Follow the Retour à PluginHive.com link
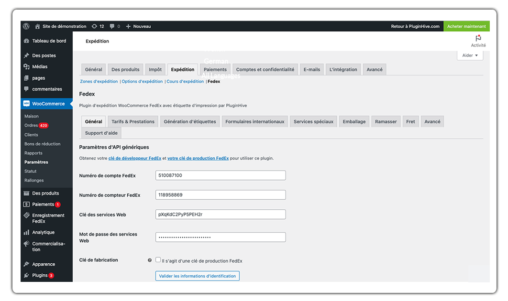The height and width of the screenshot is (301, 508). click(415, 26)
